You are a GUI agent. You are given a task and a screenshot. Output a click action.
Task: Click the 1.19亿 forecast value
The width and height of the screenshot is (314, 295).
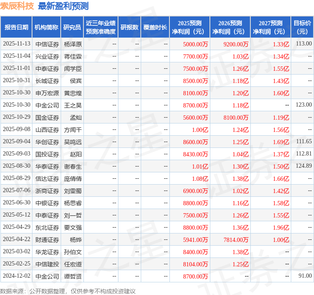coord(281,118)
